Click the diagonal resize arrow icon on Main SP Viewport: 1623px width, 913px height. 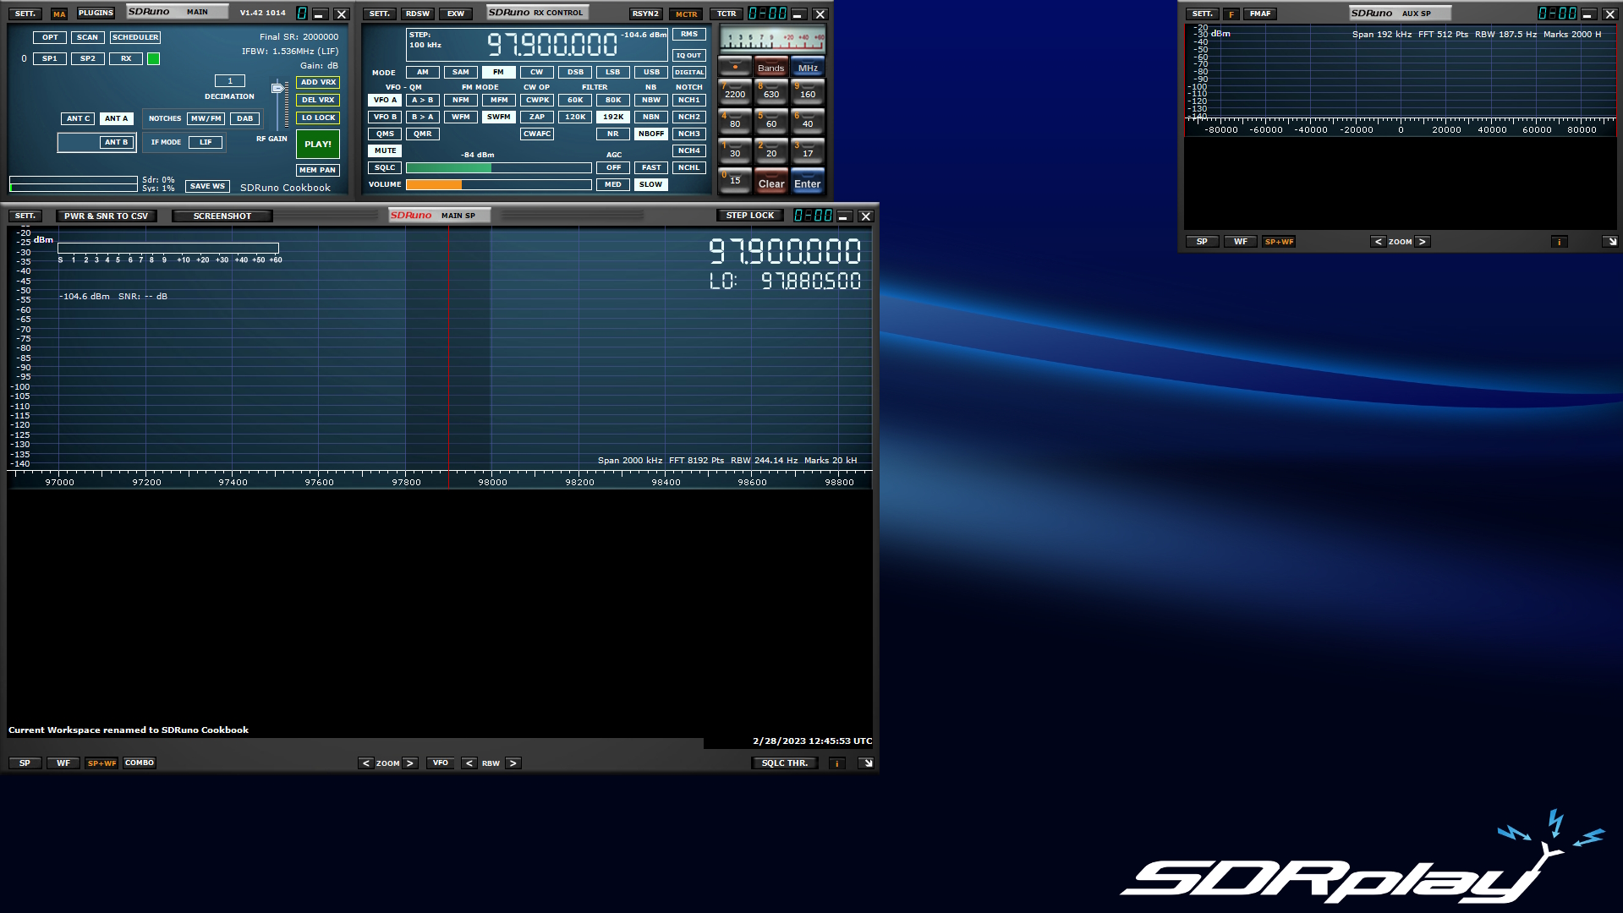(x=865, y=763)
